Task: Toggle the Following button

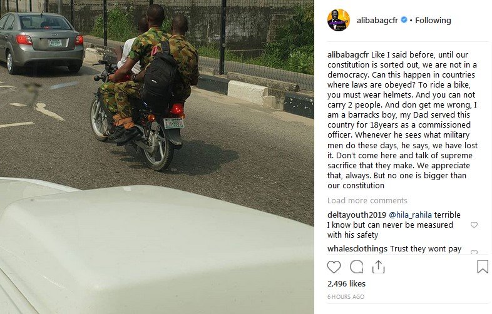Action: tap(433, 21)
